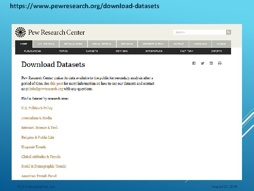The height and width of the screenshot is (191, 254).
Task: Select Publications in the black menu bar
Action: pyautogui.click(x=32, y=51)
